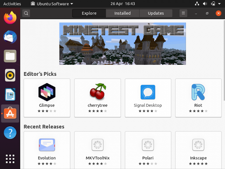Click the Editor's Picks heading
The width and height of the screenshot is (225, 169).
(40, 74)
